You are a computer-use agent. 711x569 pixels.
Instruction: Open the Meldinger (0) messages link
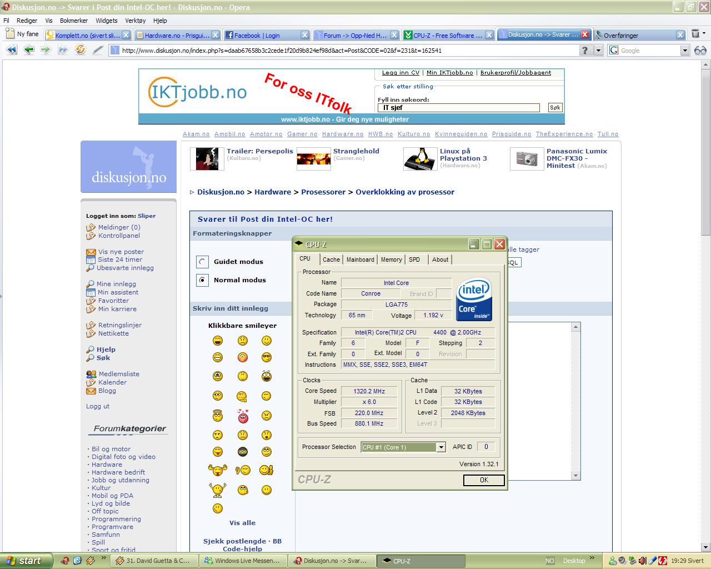point(119,227)
